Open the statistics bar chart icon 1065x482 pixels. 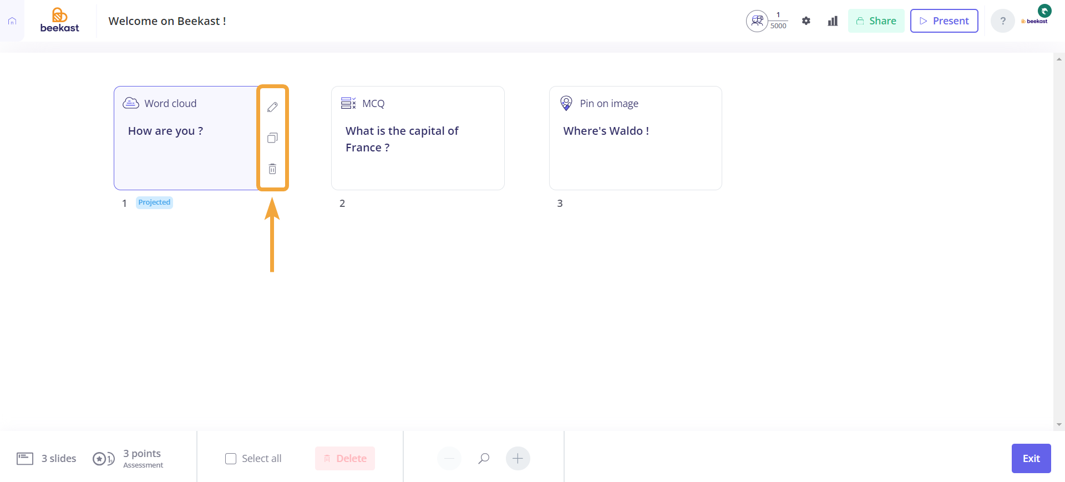click(x=833, y=21)
